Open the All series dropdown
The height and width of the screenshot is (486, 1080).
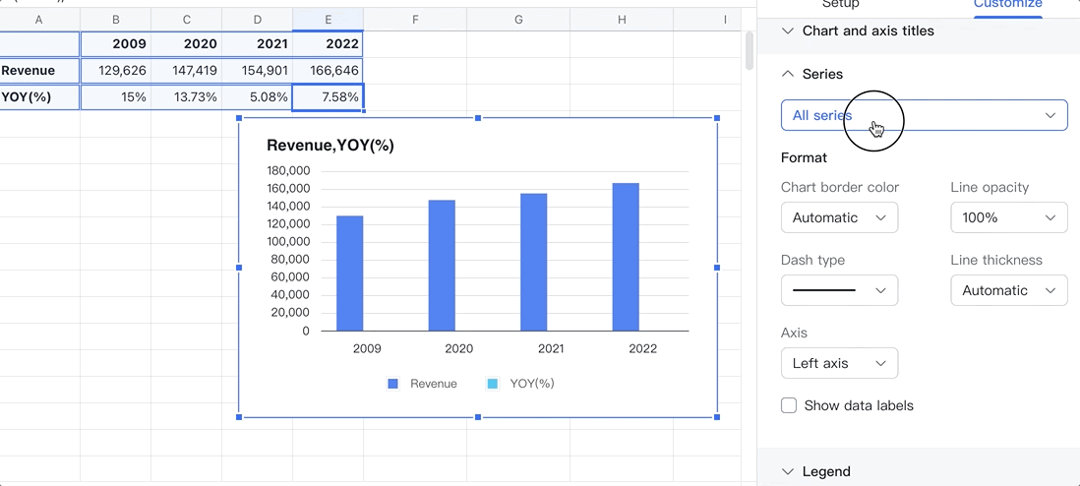tap(925, 115)
